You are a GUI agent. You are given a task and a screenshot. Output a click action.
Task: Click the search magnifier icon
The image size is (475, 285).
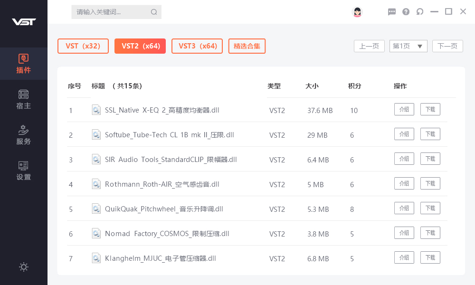click(154, 12)
